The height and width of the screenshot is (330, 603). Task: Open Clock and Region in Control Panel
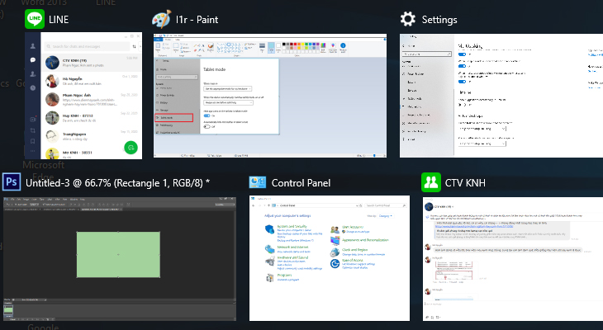[354, 250]
